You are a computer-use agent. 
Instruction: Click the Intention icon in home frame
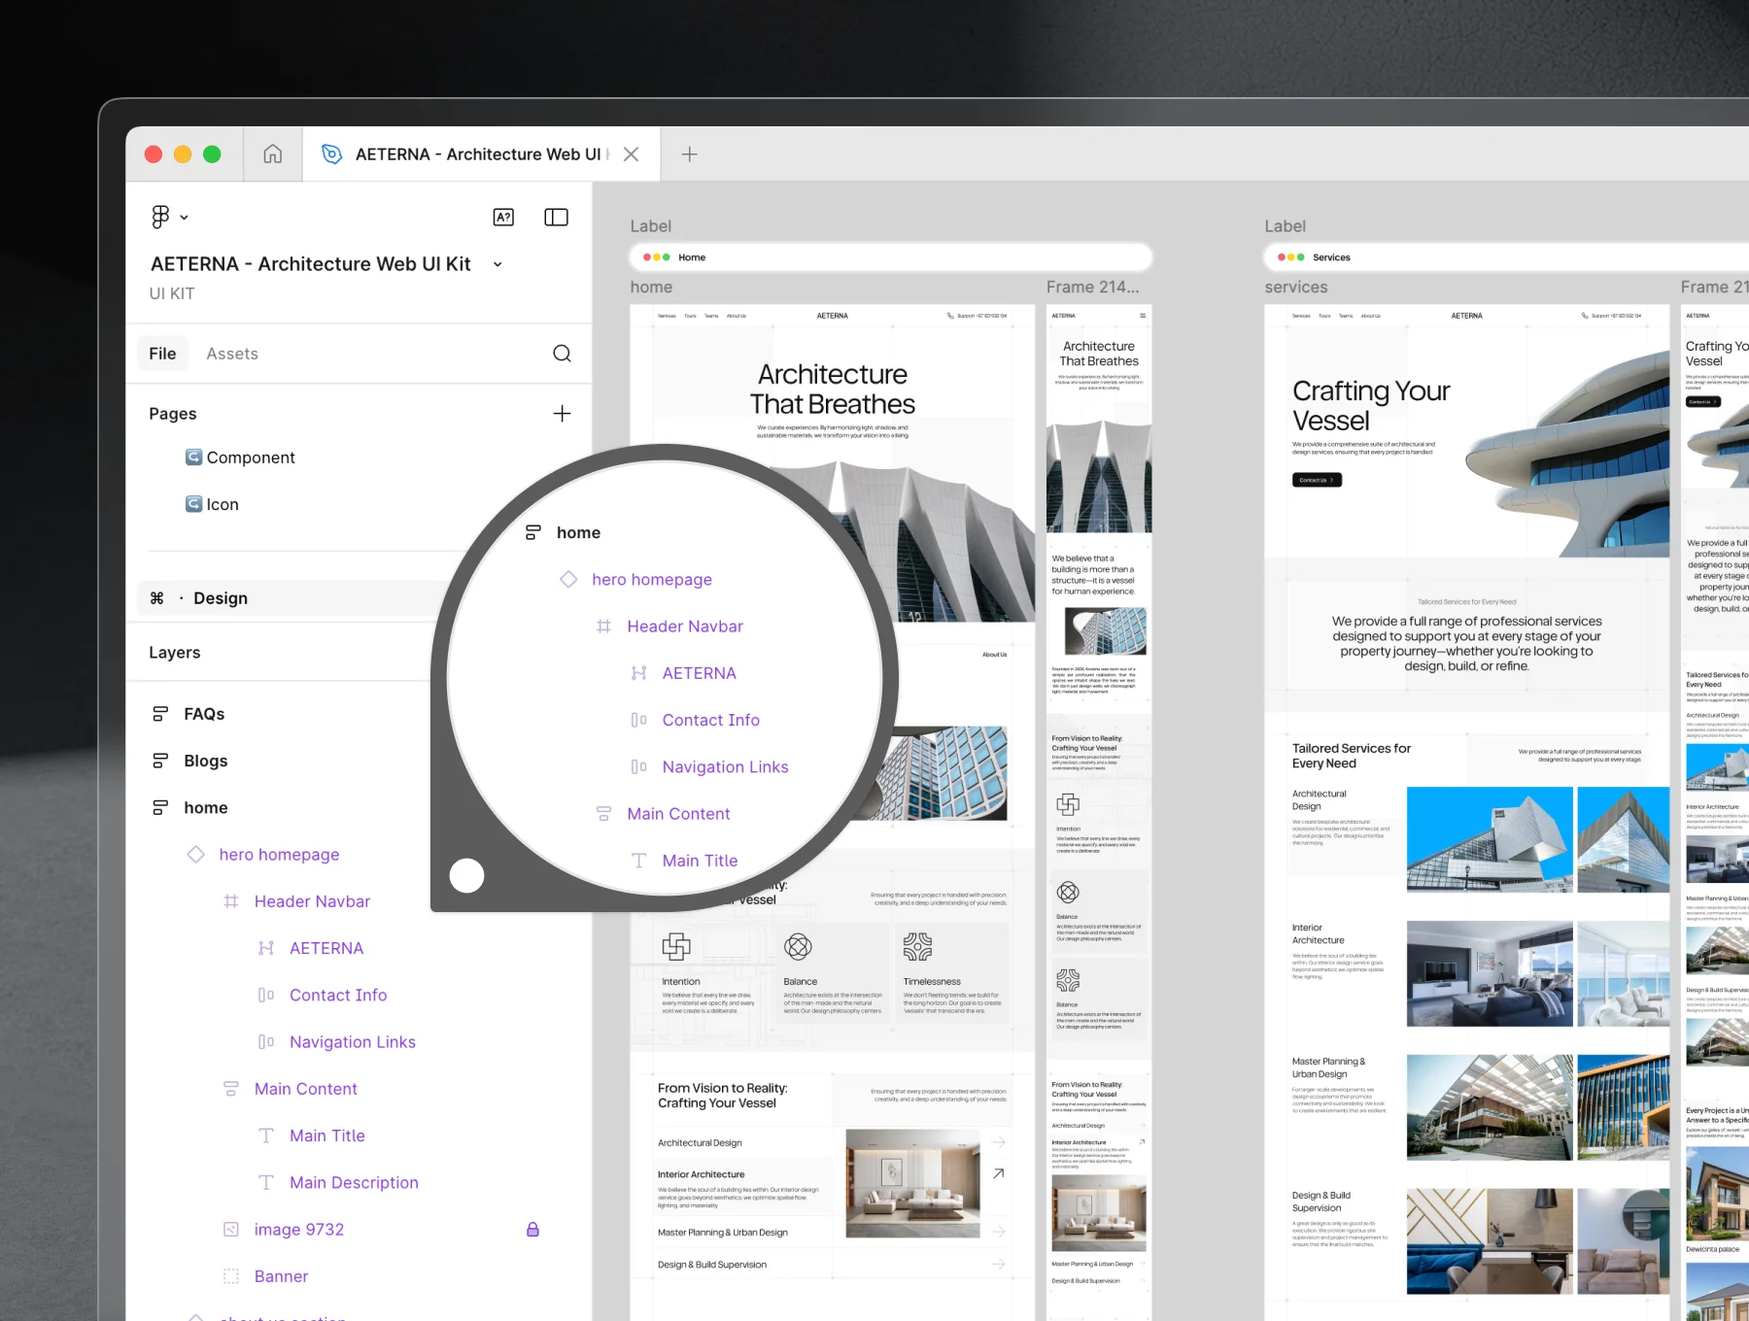676,946
